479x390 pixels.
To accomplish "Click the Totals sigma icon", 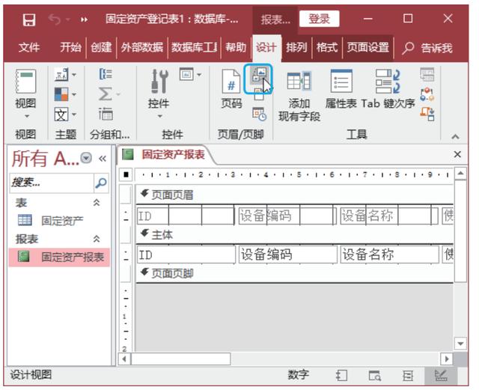I will pyautogui.click(x=106, y=94).
